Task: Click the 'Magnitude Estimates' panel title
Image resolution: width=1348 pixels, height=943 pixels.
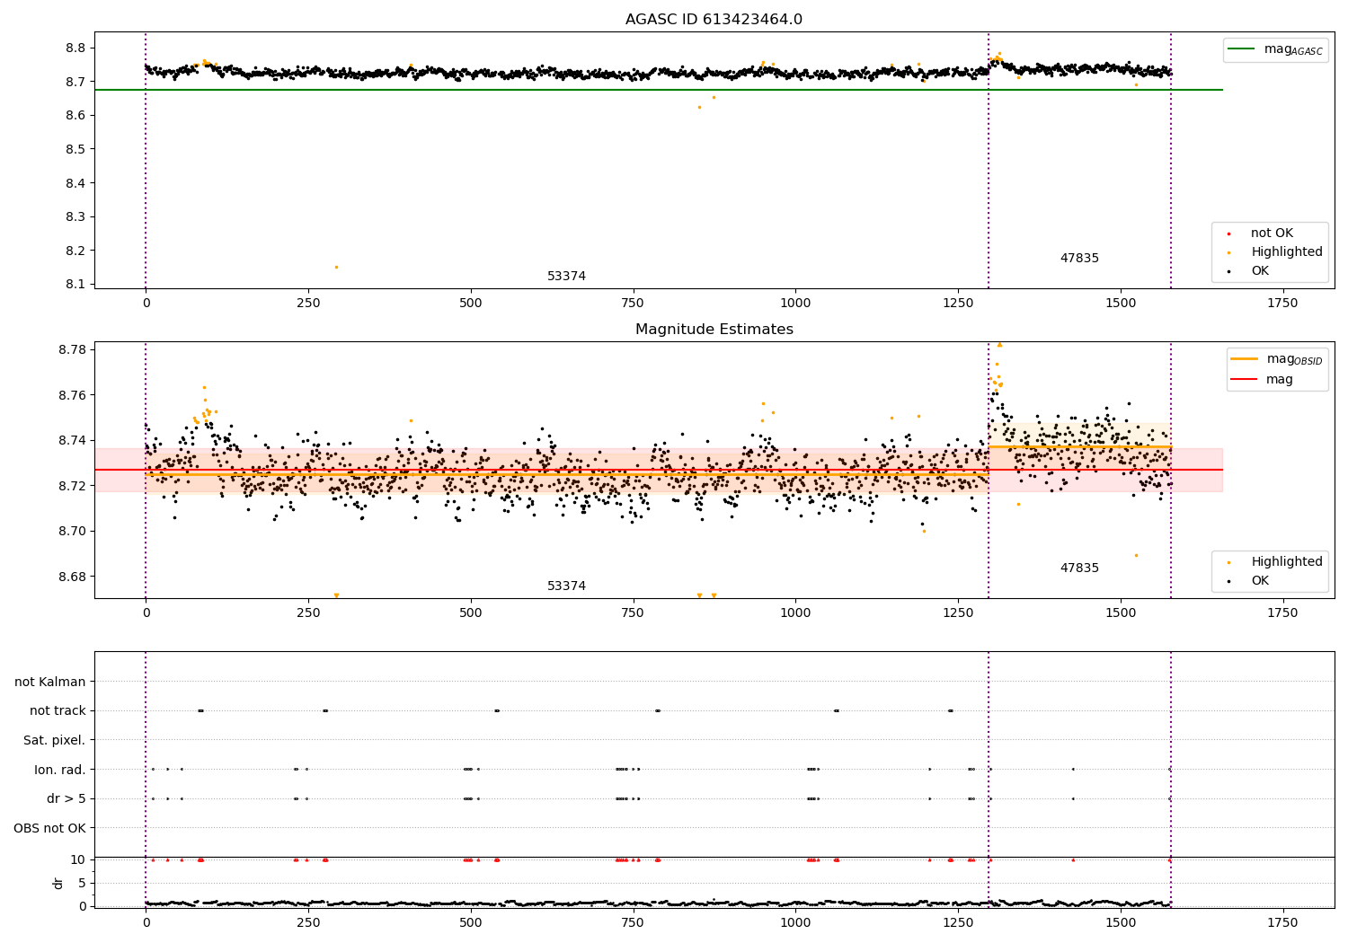Action: [714, 330]
